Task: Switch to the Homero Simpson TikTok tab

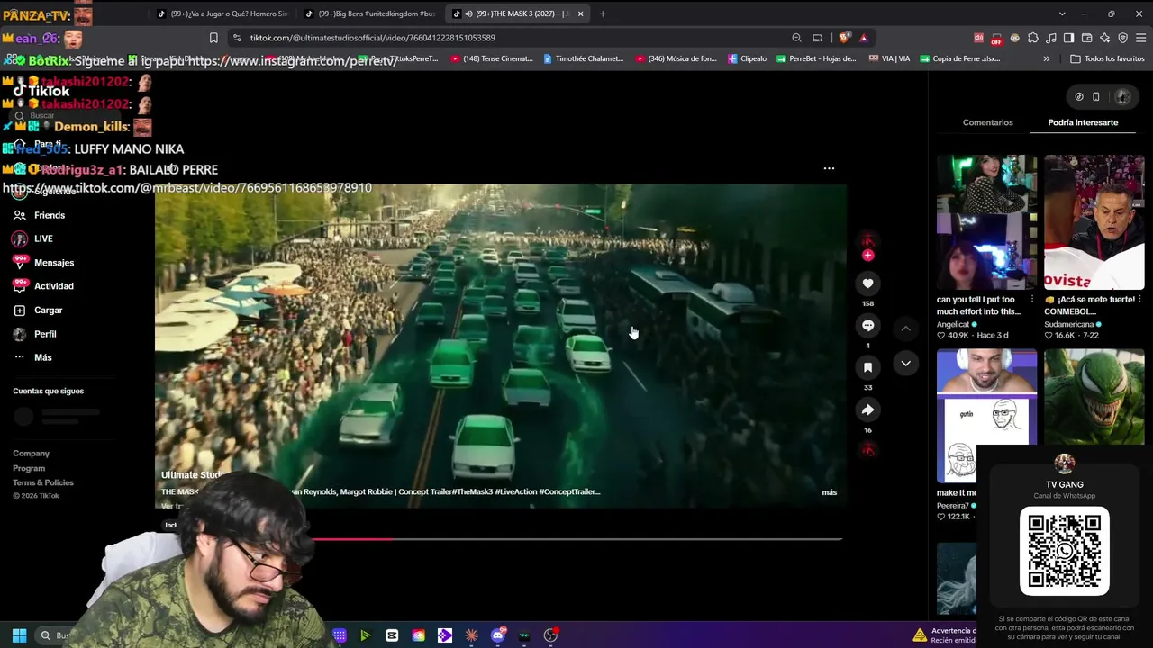Action: pyautogui.click(x=222, y=13)
